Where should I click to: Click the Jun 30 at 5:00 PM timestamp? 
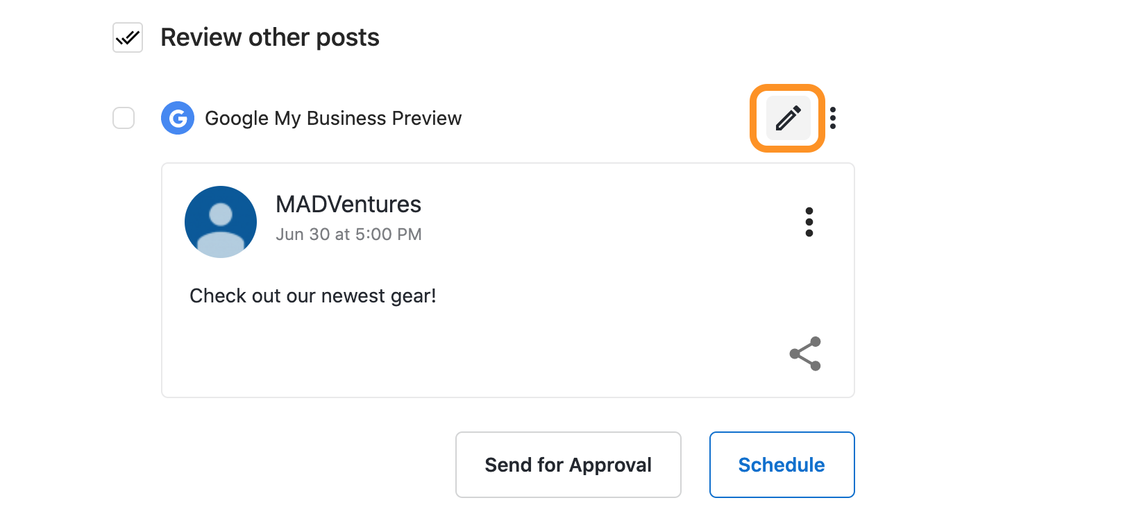point(348,234)
